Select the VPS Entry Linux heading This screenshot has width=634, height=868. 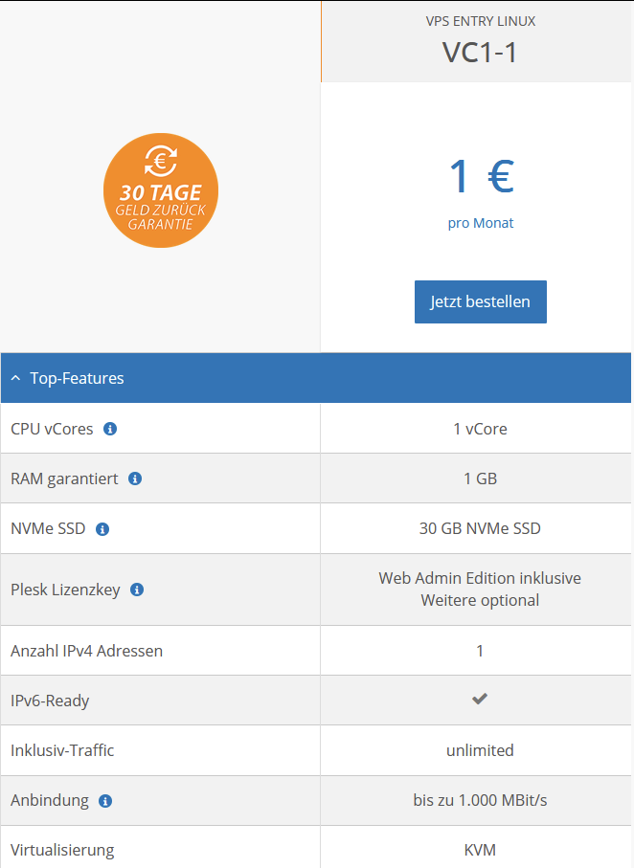(481, 21)
